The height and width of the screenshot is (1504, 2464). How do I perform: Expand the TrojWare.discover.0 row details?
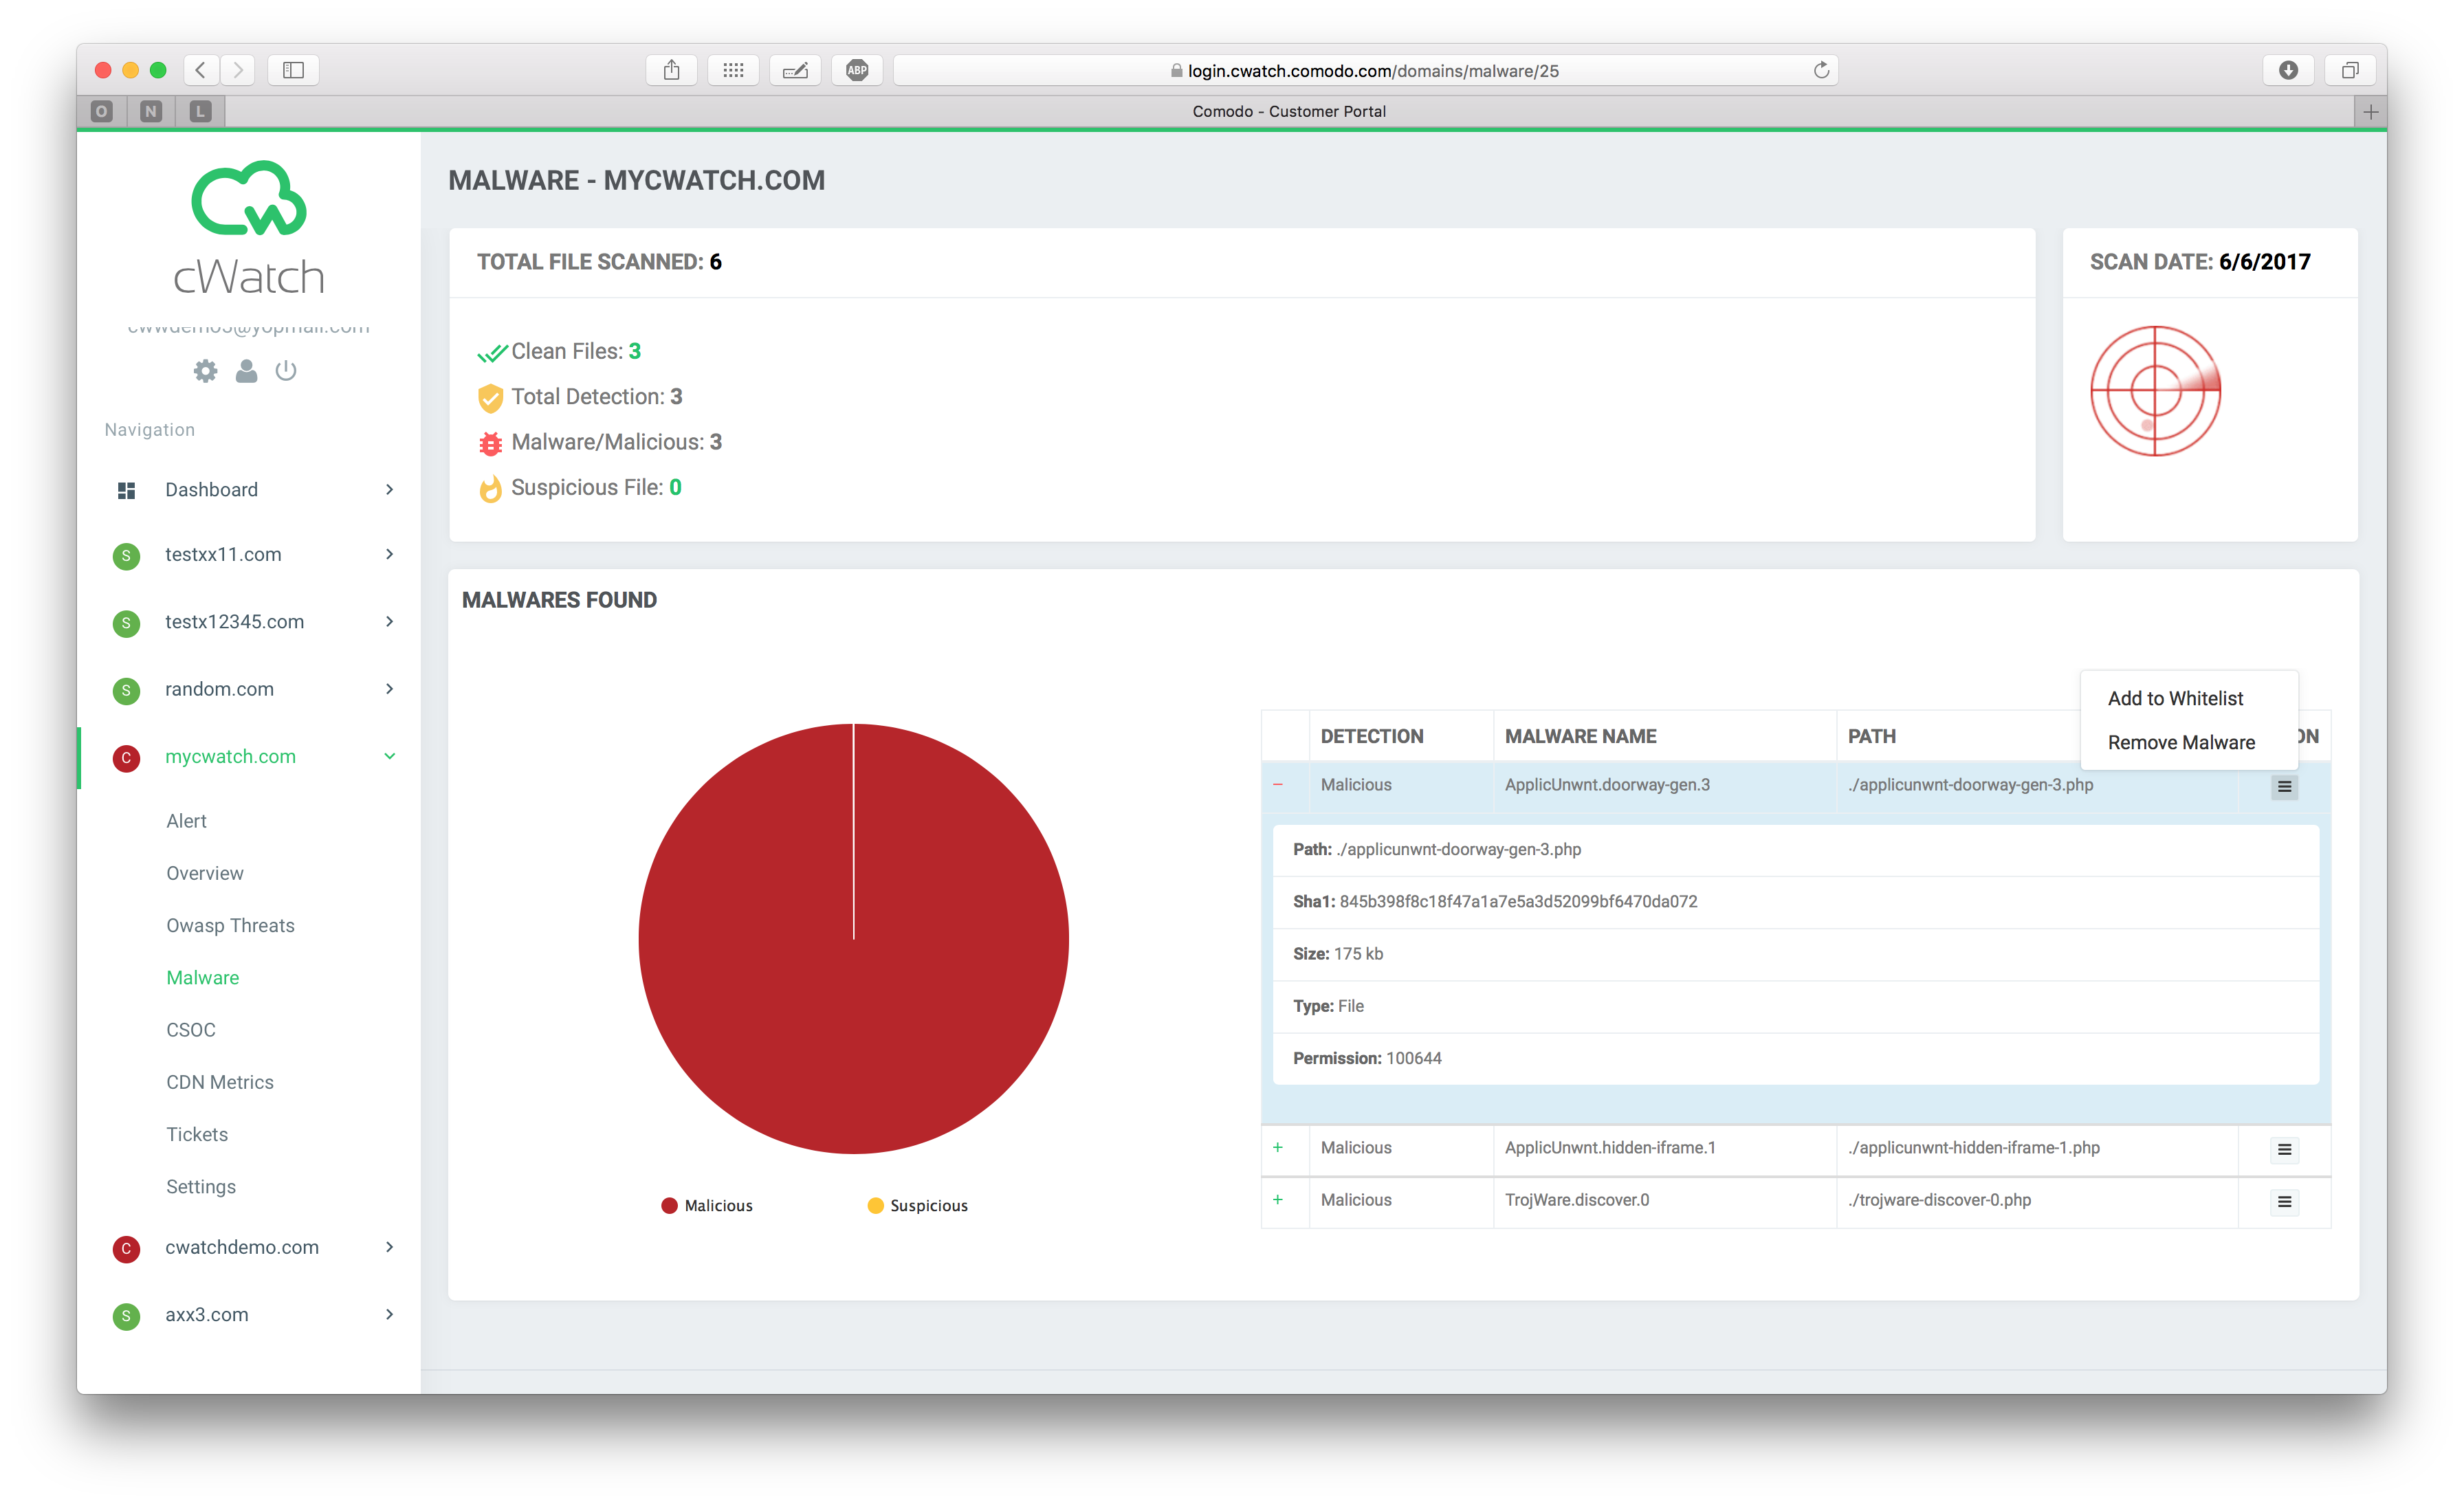pyautogui.click(x=1278, y=1199)
